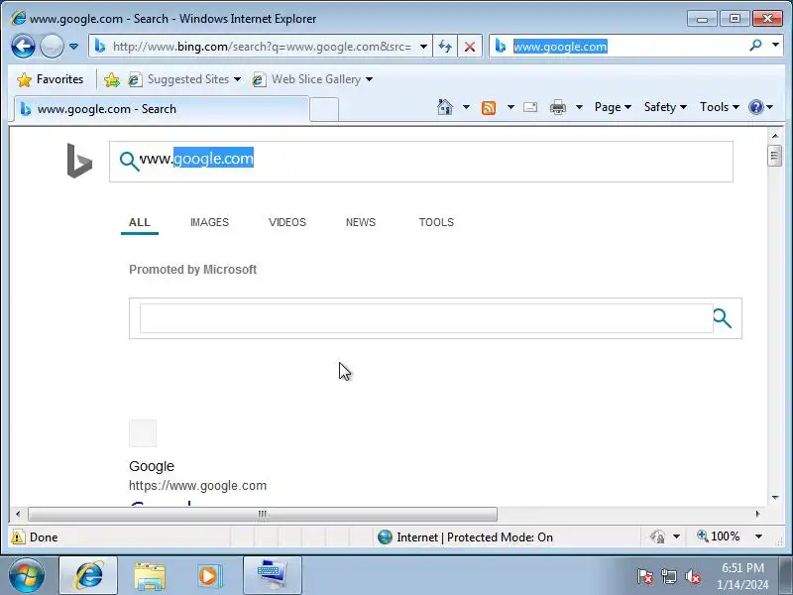The image size is (793, 595).
Task: Open the Page menu
Action: coord(613,107)
